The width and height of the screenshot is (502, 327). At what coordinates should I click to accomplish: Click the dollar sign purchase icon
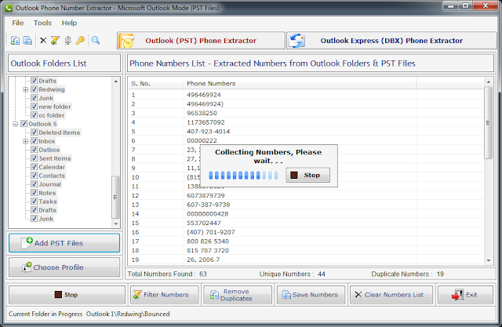67,41
